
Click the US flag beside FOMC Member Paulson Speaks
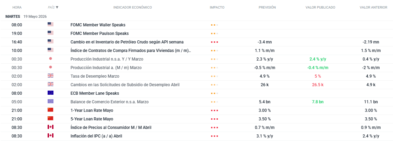[x=50, y=33]
